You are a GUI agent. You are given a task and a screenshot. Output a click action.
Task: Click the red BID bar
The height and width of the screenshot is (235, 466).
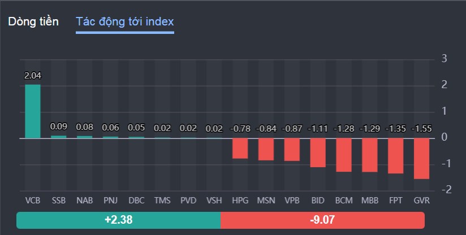318,153
